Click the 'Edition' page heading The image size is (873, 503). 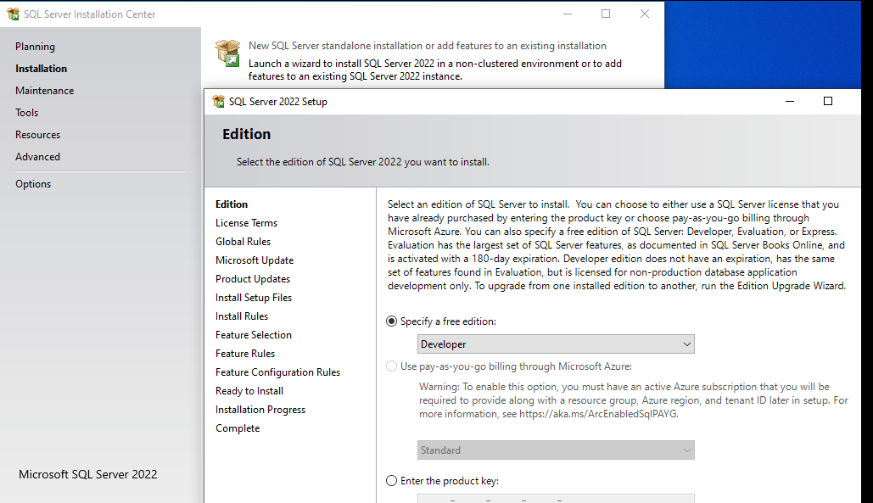click(x=247, y=134)
